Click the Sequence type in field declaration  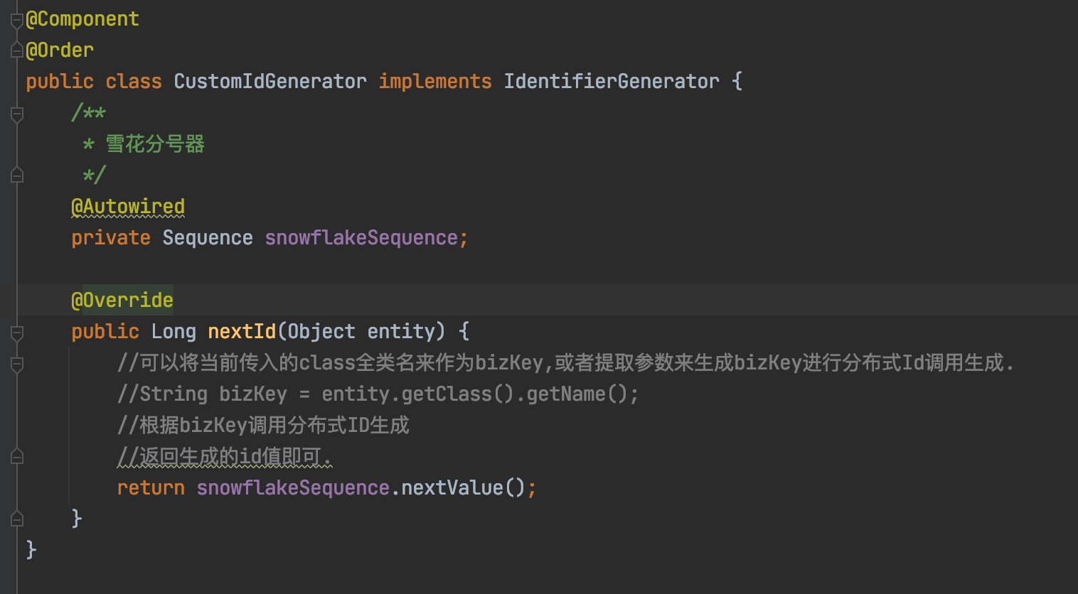[x=207, y=238]
